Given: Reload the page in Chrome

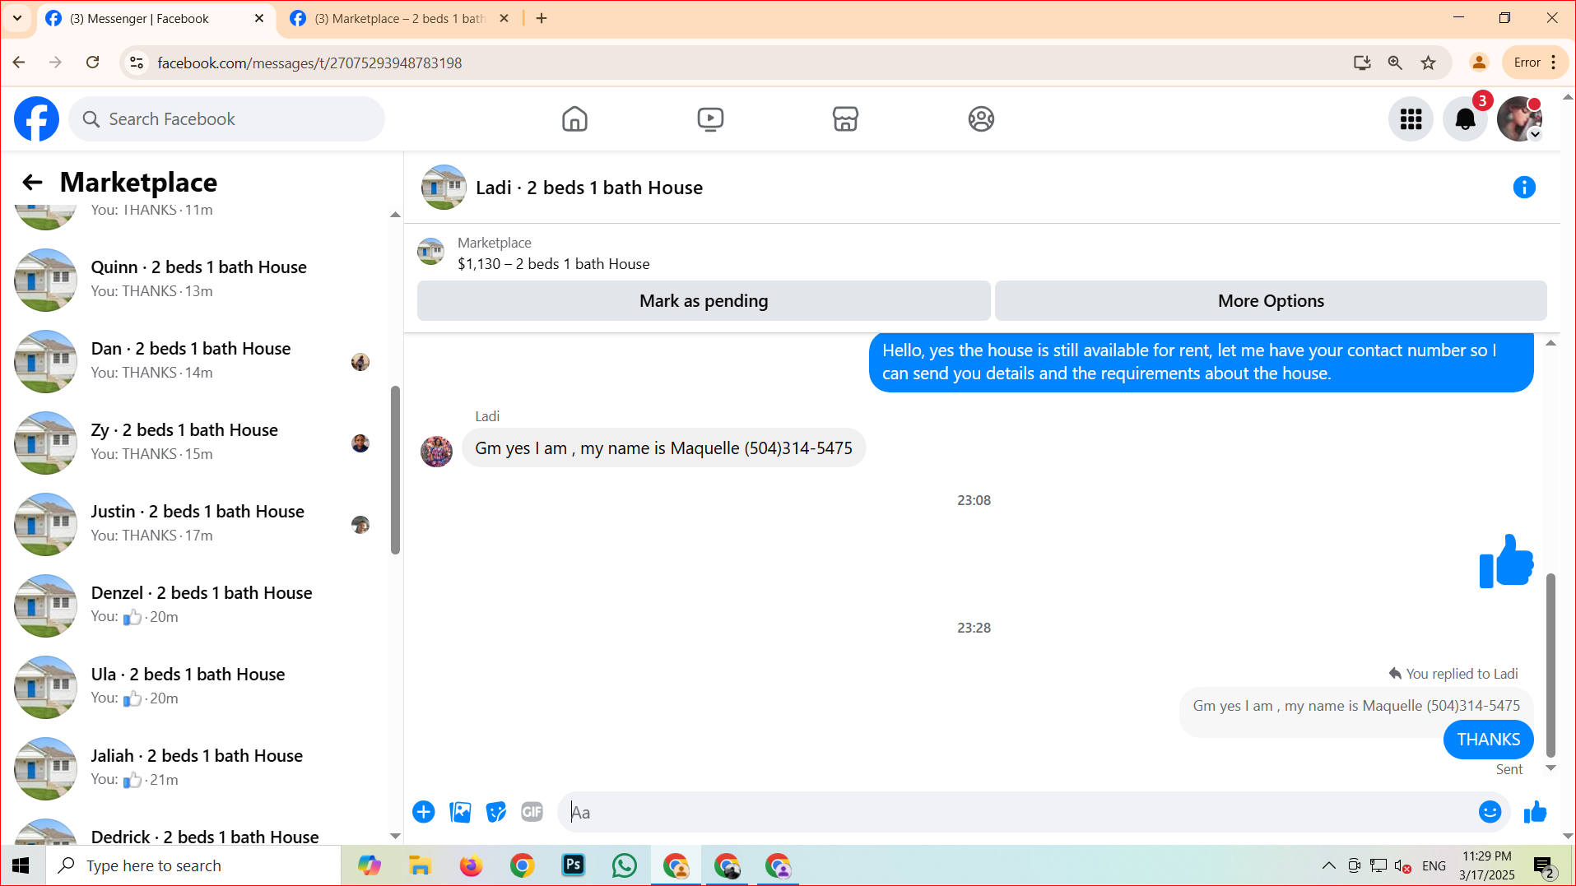Looking at the screenshot, I should 93,63.
